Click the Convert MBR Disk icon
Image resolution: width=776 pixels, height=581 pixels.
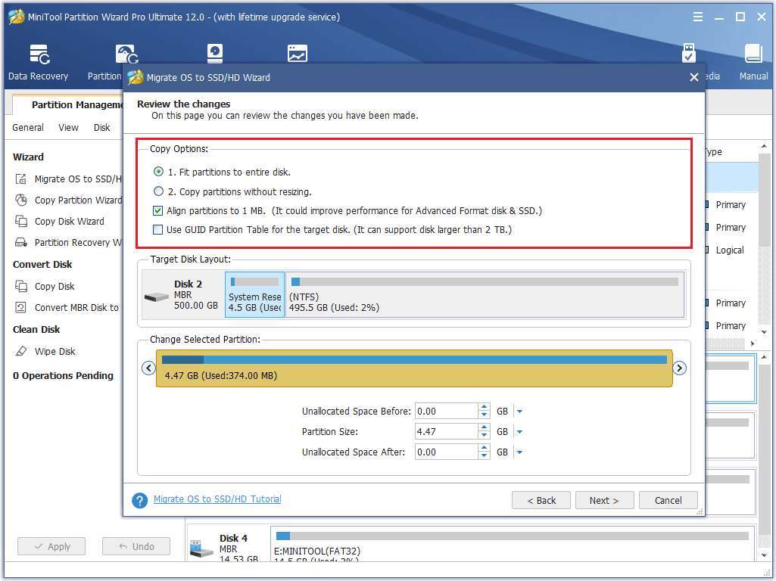point(20,308)
